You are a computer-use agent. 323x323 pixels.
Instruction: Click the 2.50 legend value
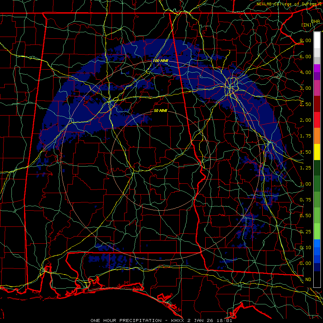click(305, 104)
